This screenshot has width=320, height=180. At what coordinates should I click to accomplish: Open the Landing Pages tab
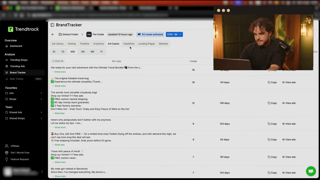(146, 44)
